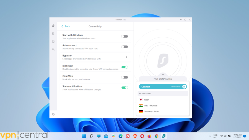Image resolution: width=249 pixels, height=140 pixels.
Task: Open the settings gear in sidebar bottom
Action: 53,114
